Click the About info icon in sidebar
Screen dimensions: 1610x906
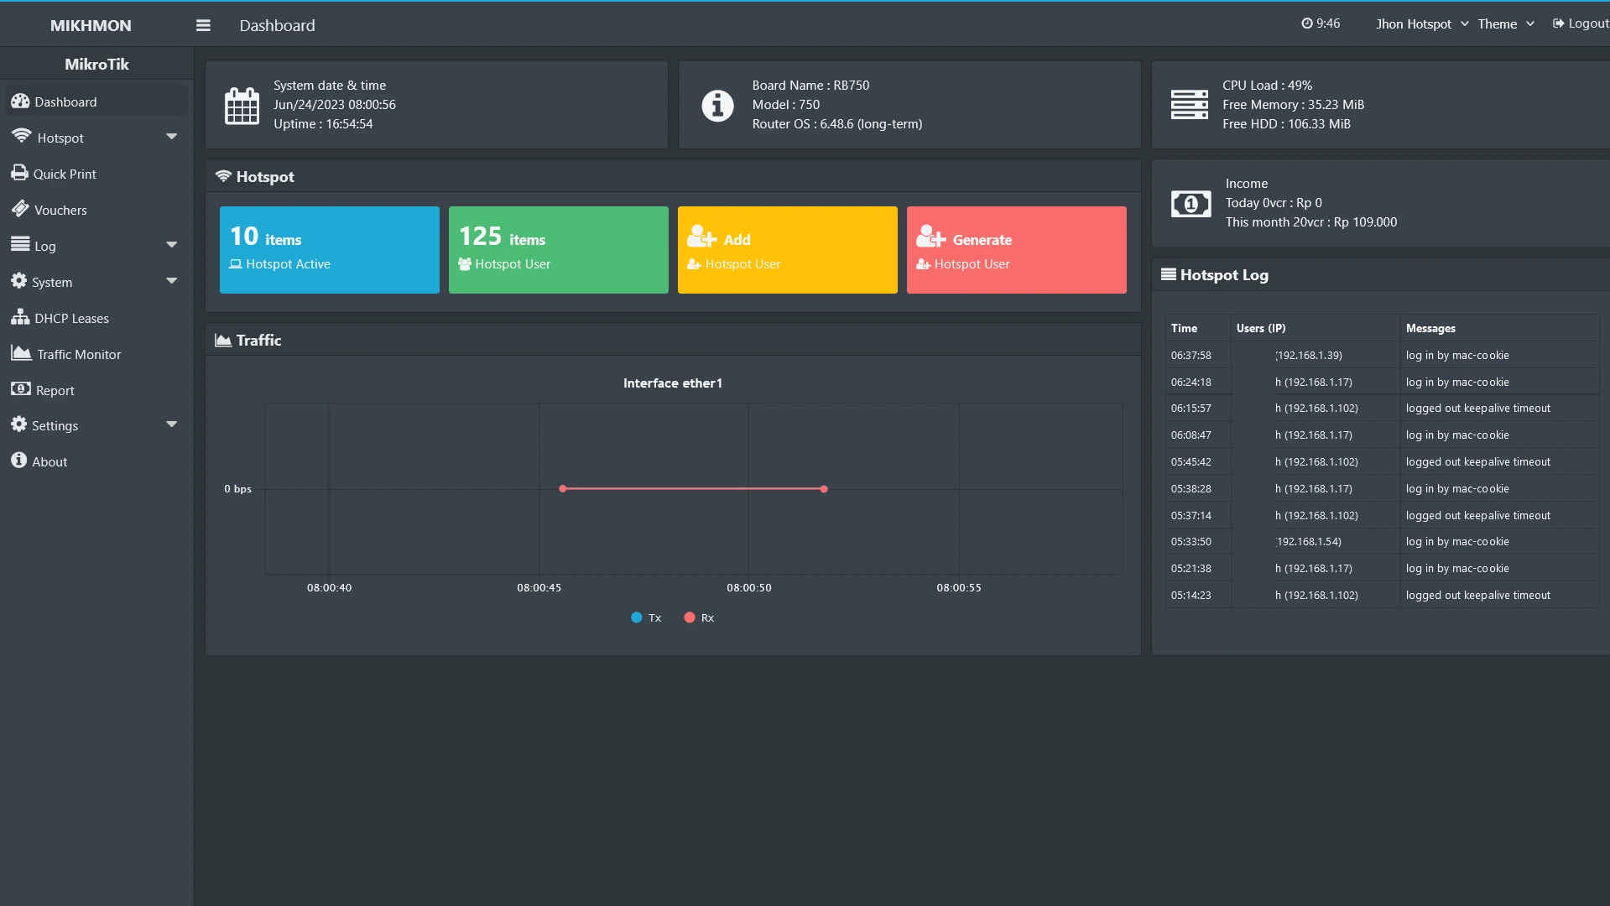(x=18, y=460)
